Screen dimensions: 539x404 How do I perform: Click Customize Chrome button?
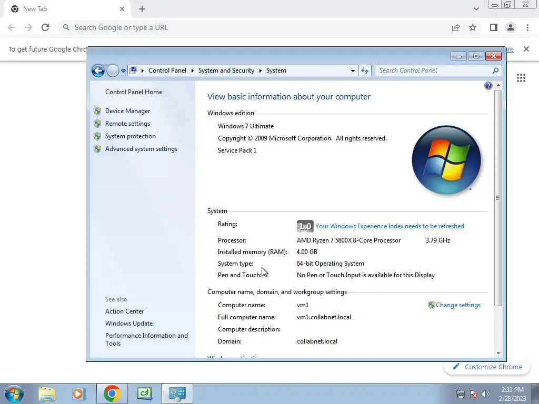487,367
